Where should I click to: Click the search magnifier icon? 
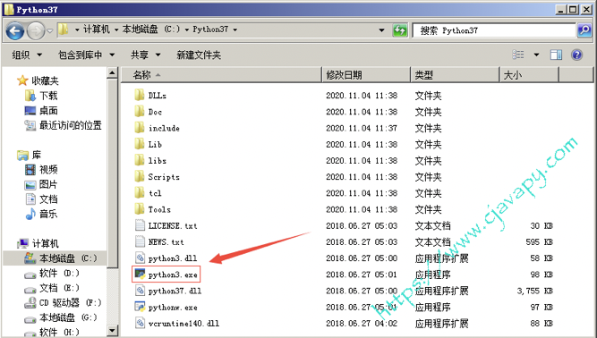[x=584, y=30]
